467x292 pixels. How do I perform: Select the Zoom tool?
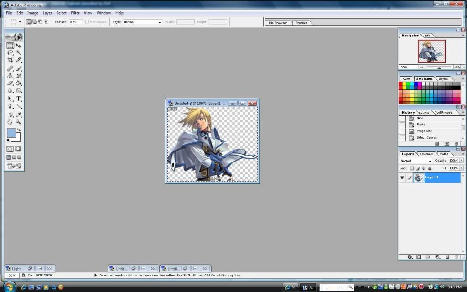[x=18, y=121]
